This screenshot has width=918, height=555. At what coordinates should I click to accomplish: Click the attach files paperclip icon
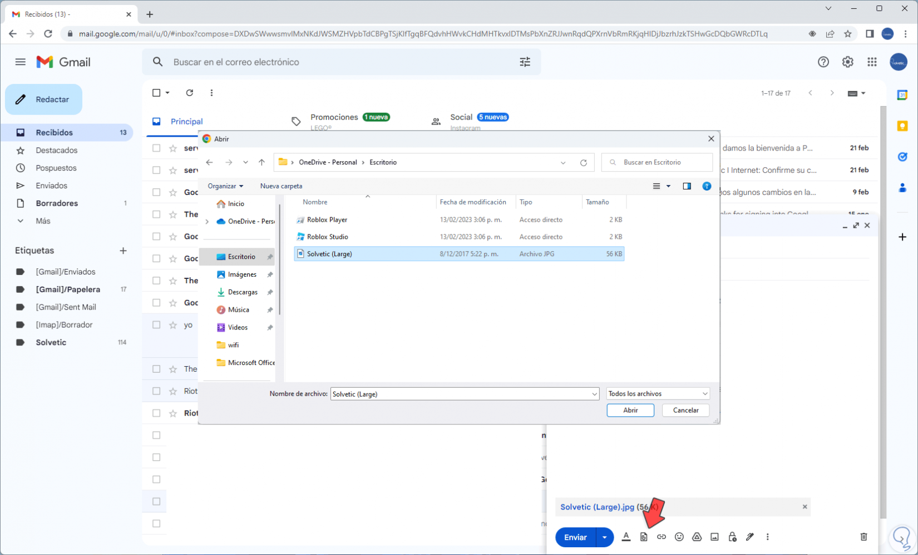[x=644, y=537]
